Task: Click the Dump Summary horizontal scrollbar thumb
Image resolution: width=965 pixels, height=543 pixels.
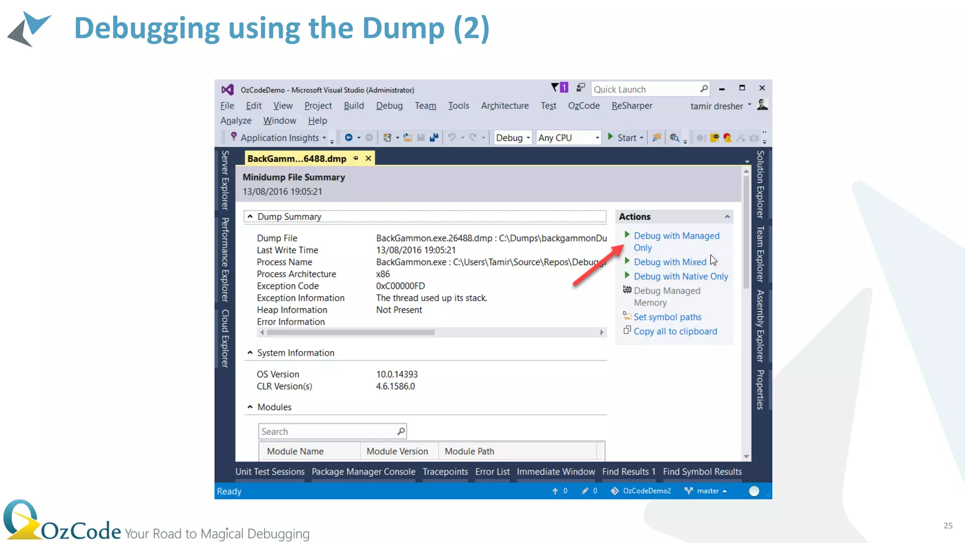Action: click(x=351, y=332)
